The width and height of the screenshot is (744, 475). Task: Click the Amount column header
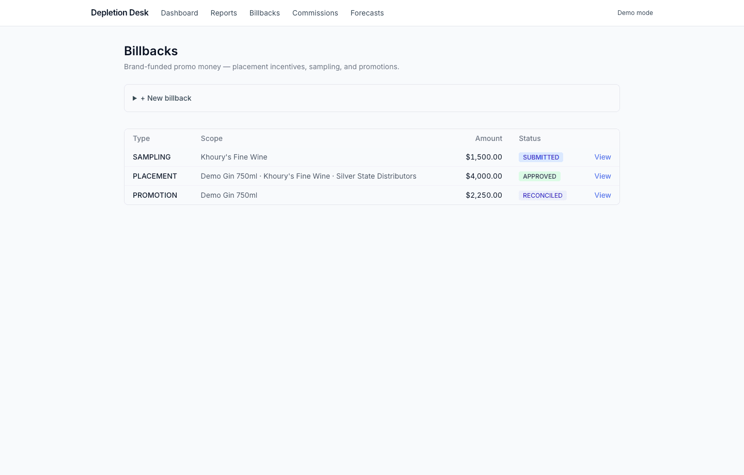[489, 138]
